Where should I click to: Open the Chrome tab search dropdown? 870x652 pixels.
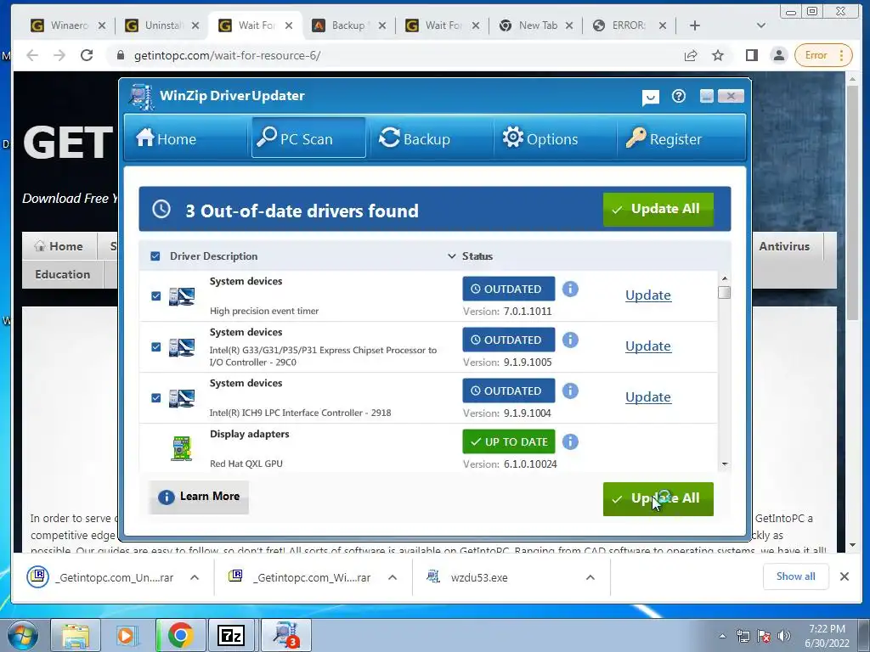pos(761,25)
